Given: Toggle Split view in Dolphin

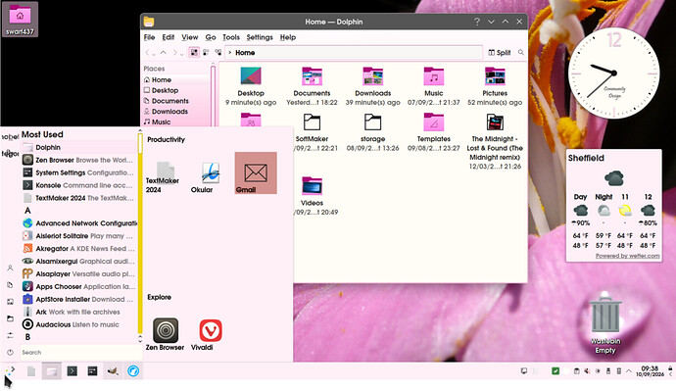Looking at the screenshot, I should 500,53.
